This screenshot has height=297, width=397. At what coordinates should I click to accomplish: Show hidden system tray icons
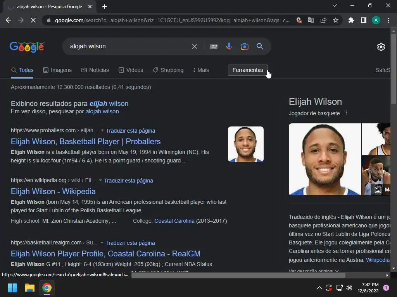pos(319,288)
